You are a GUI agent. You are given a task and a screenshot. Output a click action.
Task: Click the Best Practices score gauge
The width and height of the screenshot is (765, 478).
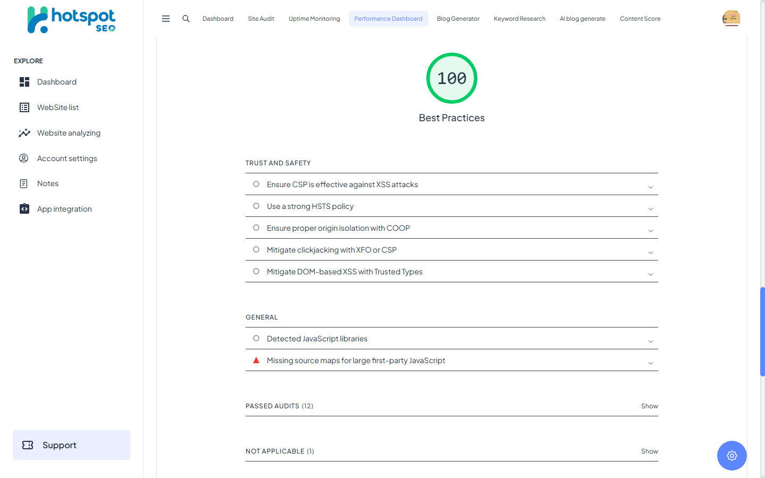tap(451, 79)
